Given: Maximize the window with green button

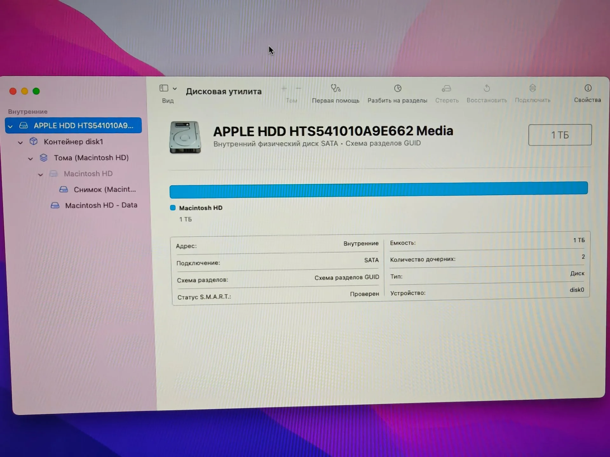Looking at the screenshot, I should point(36,91).
